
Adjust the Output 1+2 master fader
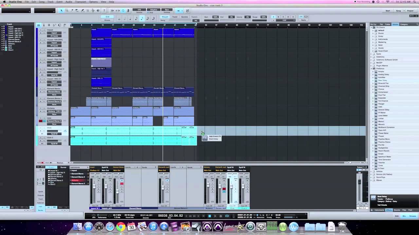359,182
